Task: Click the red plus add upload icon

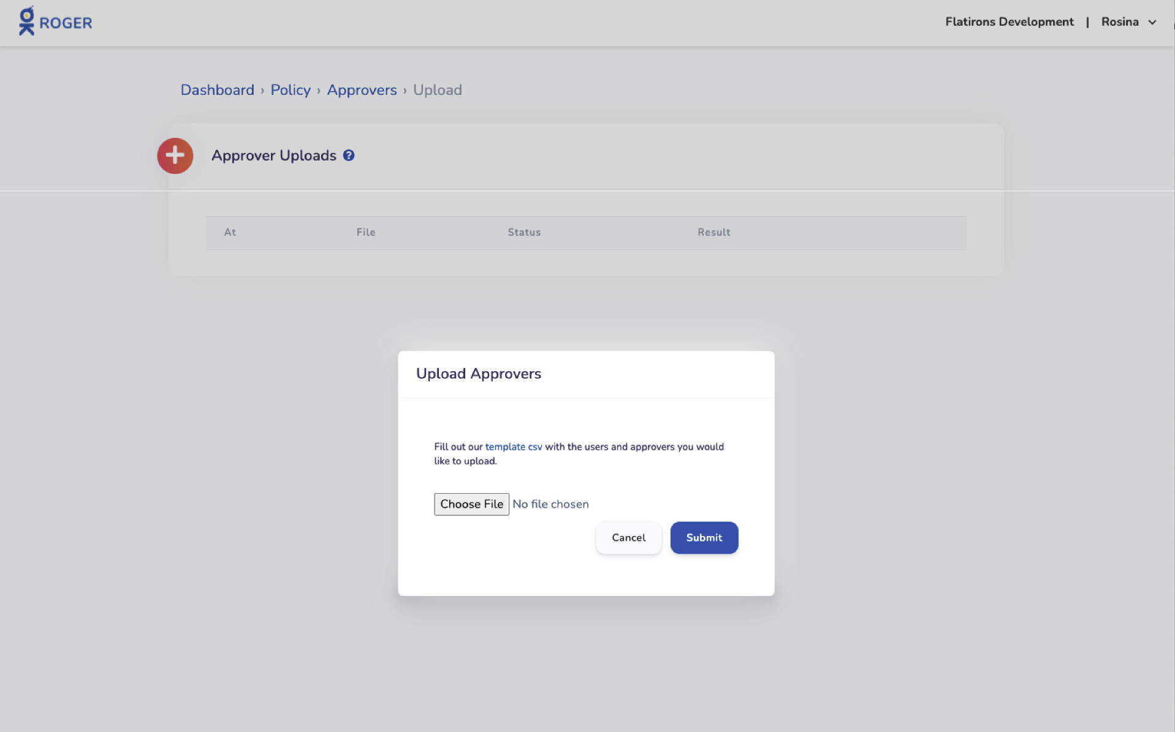Action: [175, 156]
